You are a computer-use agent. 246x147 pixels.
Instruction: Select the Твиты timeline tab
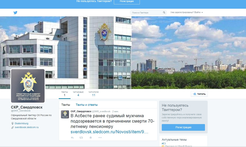(x=66, y=105)
